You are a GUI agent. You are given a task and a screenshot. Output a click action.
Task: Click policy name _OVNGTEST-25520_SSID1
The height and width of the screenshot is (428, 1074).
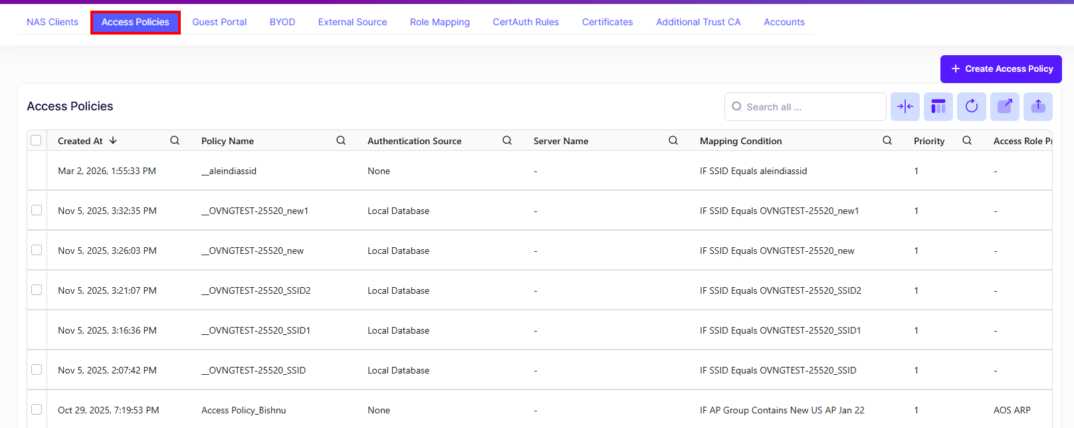[x=256, y=330]
